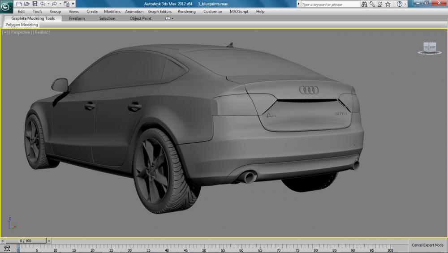This screenshot has width=448, height=253.
Task: Save the scene with the floppy disk icon
Action: click(x=34, y=4)
